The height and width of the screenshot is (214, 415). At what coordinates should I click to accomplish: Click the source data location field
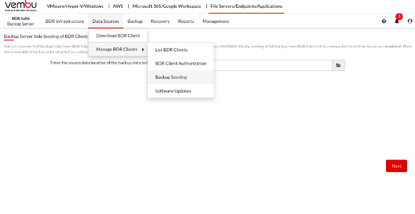pos(273,65)
